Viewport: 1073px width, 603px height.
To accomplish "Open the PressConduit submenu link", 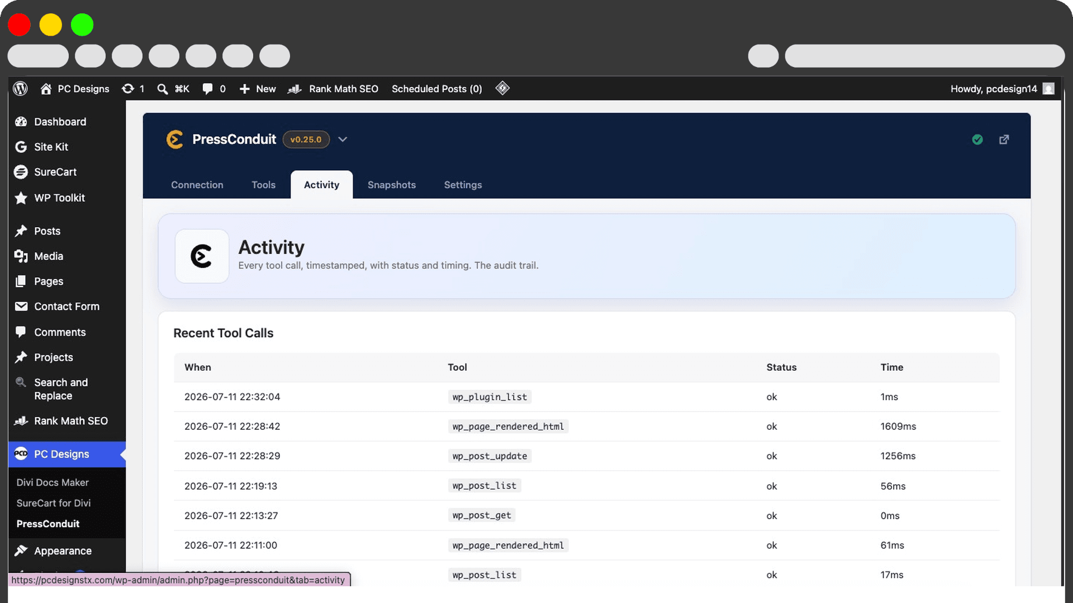I will (x=48, y=524).
